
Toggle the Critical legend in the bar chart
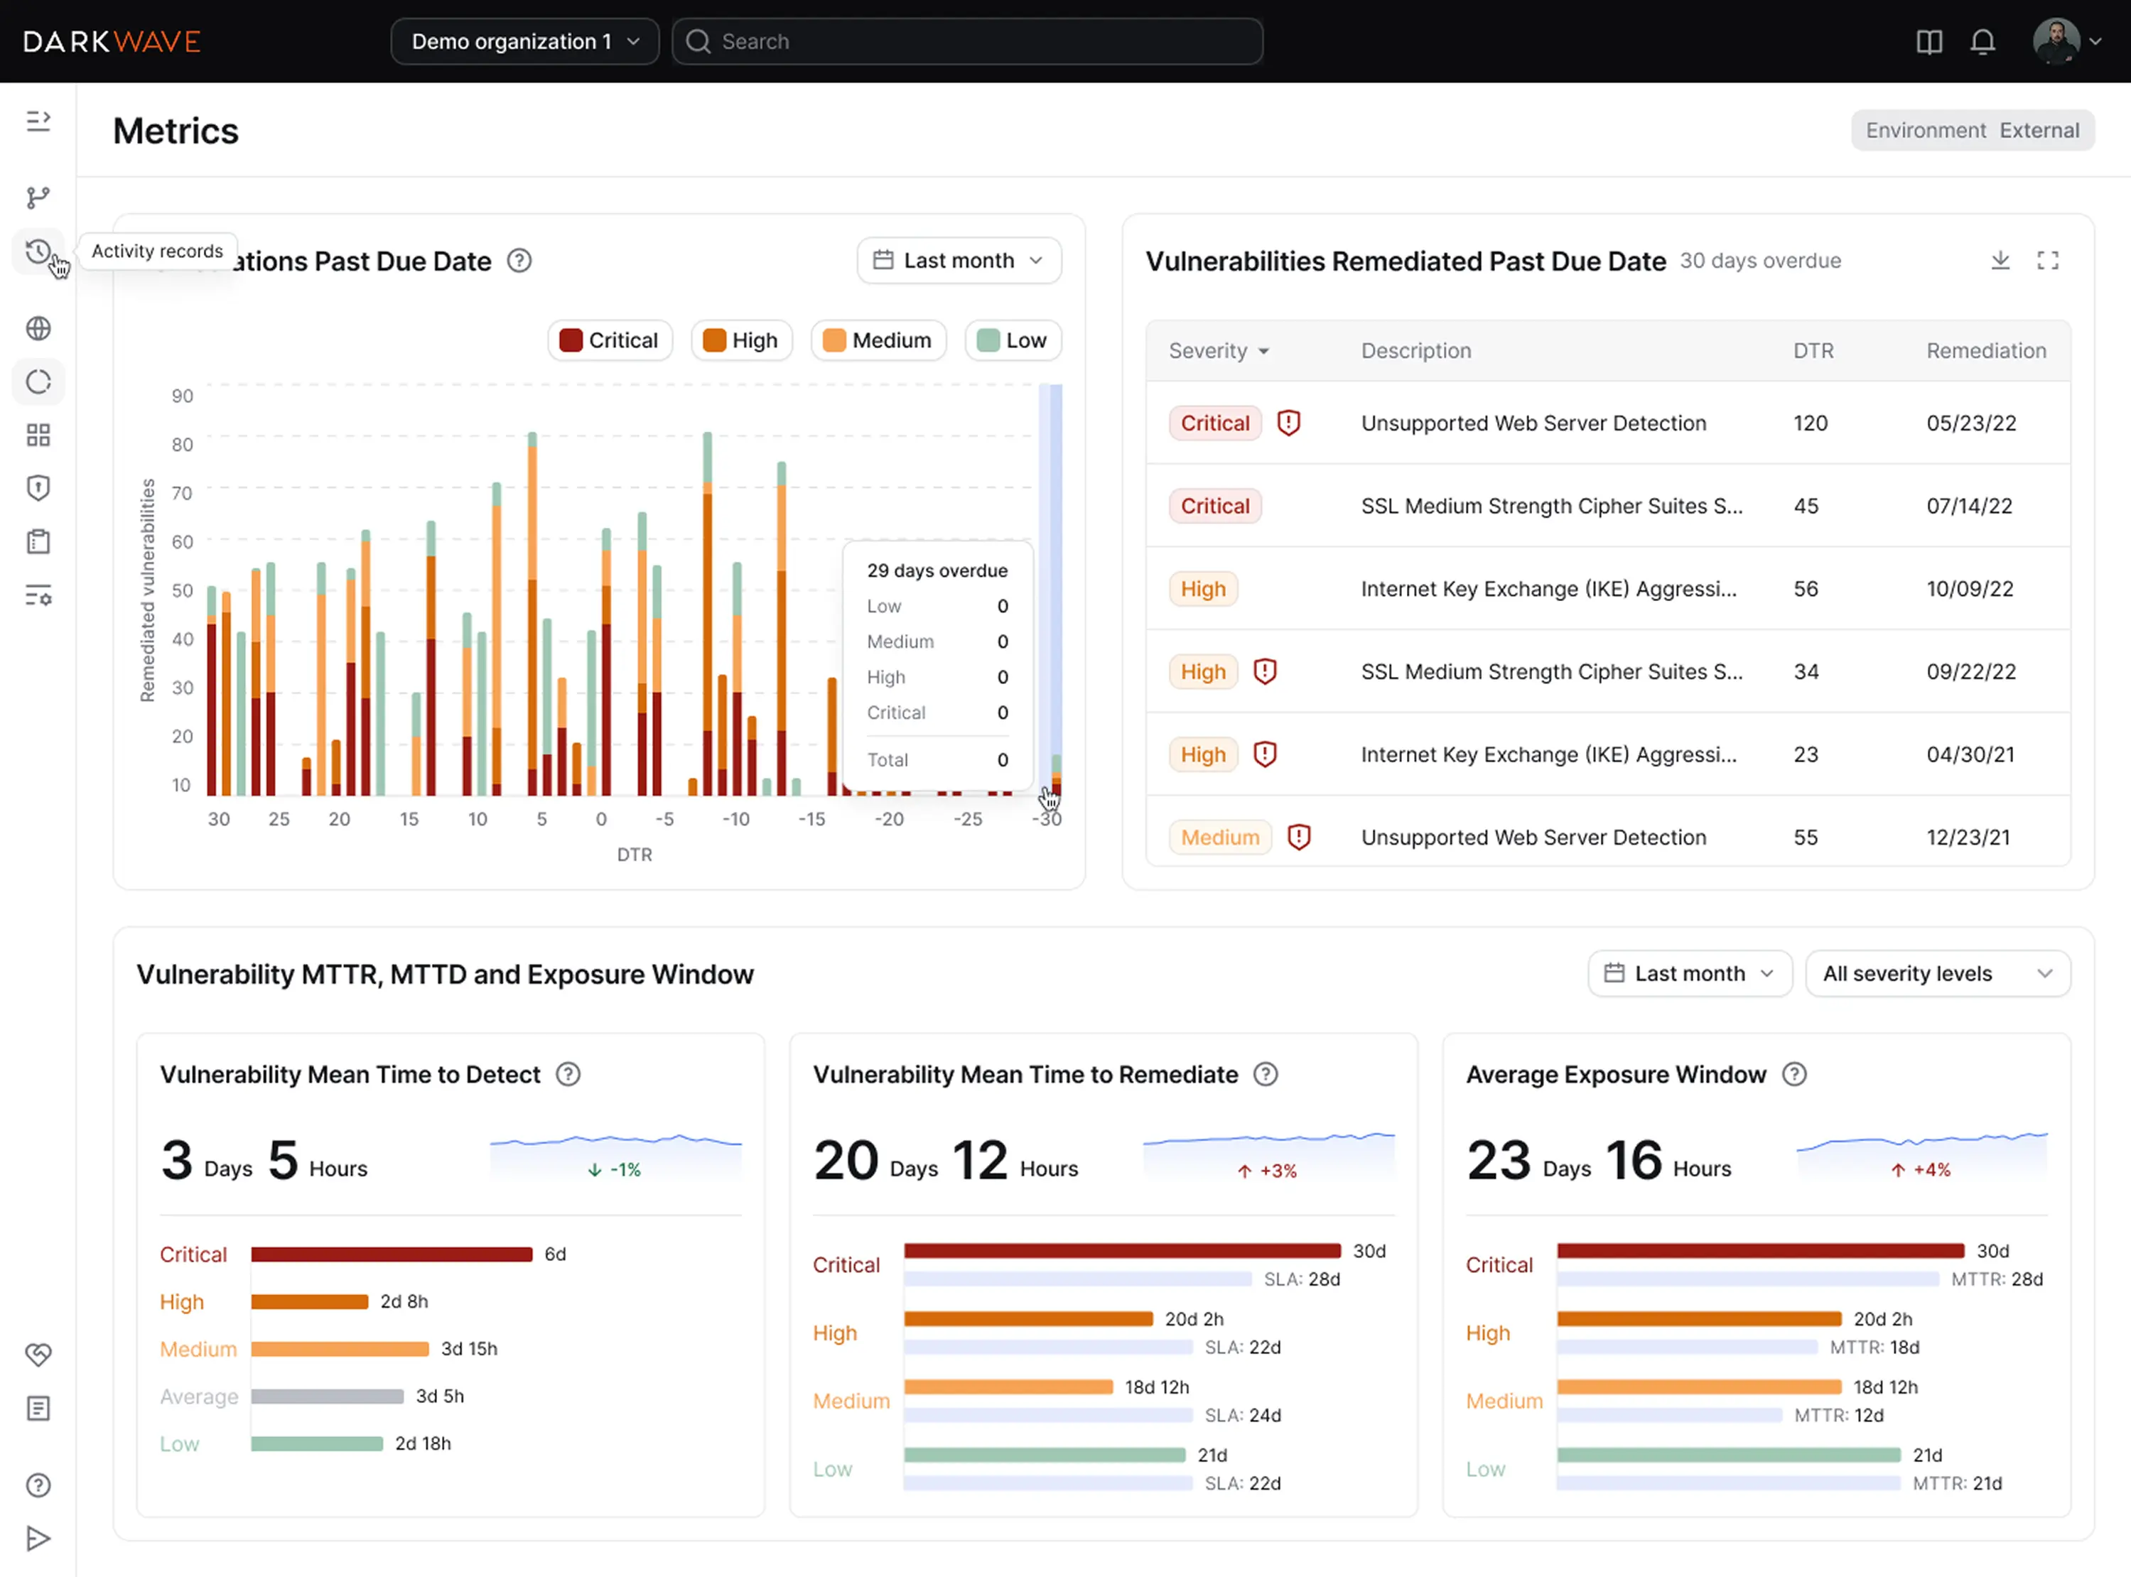[x=610, y=340]
